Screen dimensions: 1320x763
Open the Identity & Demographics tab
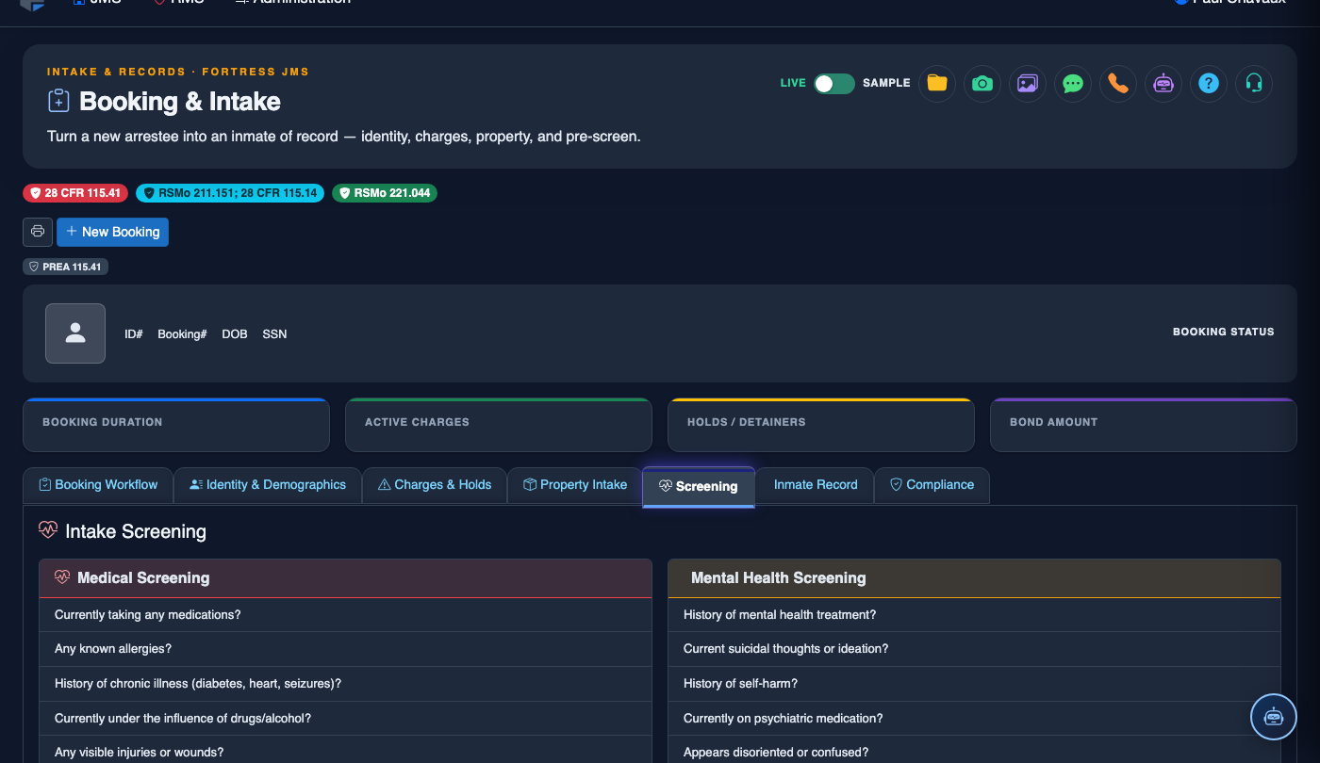pyautogui.click(x=268, y=485)
